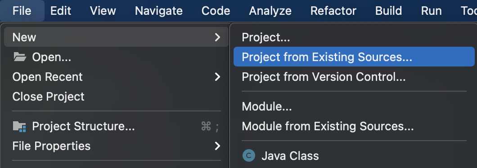The height and width of the screenshot is (168, 477).
Task: Expand the Open Recent submenu arrow
Action: [x=217, y=77]
